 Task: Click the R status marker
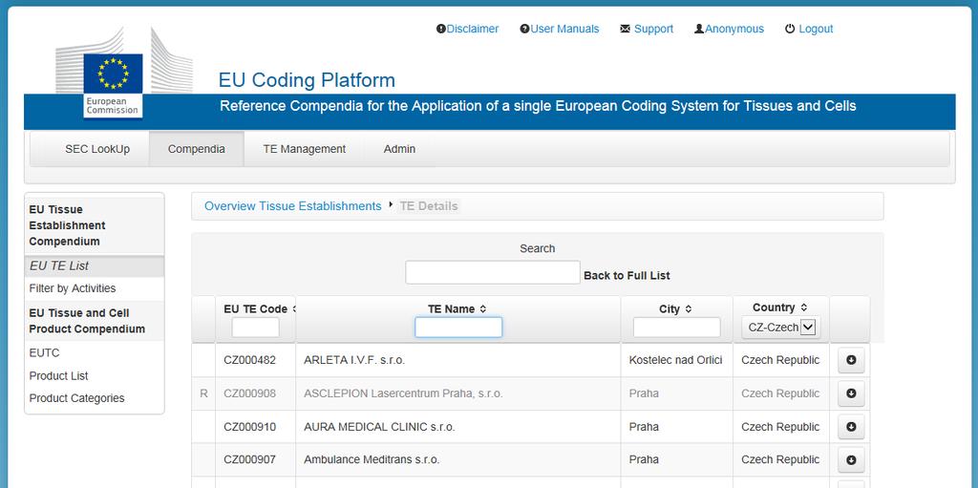coord(203,393)
